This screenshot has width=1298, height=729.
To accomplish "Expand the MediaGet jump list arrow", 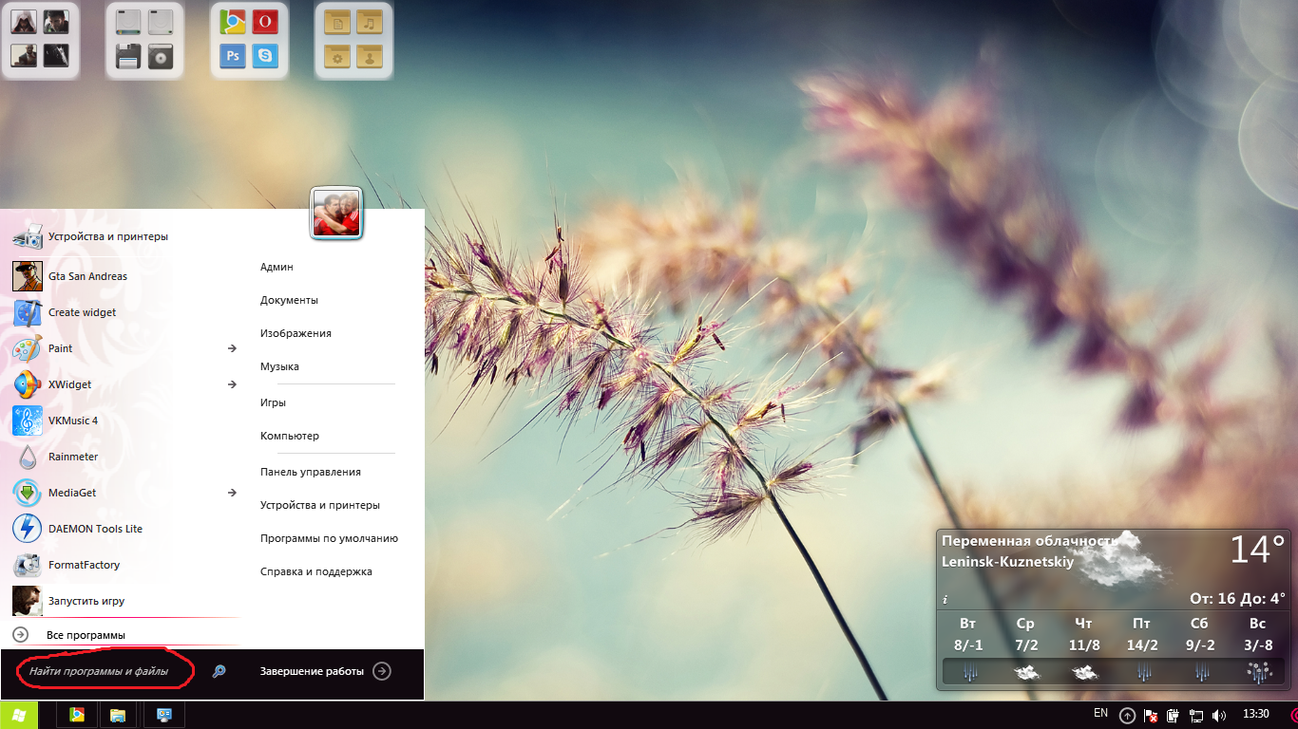I will [232, 493].
